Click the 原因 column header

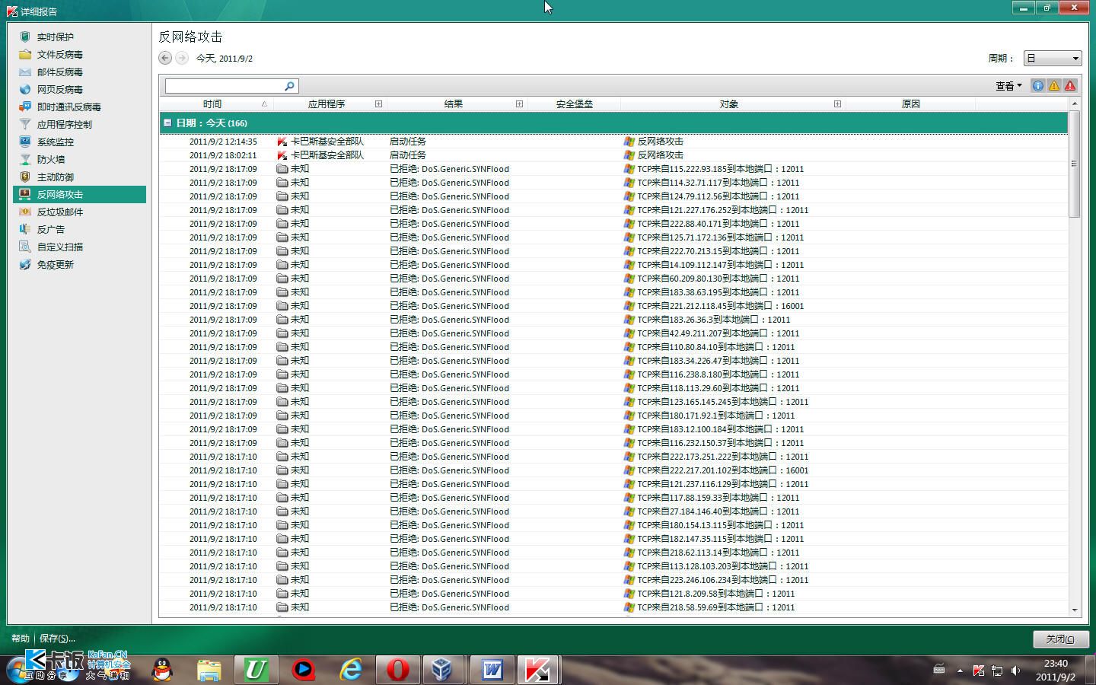click(911, 104)
